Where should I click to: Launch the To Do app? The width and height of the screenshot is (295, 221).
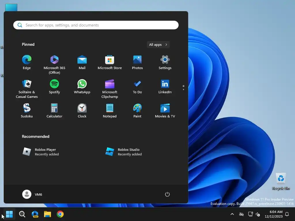point(137,87)
